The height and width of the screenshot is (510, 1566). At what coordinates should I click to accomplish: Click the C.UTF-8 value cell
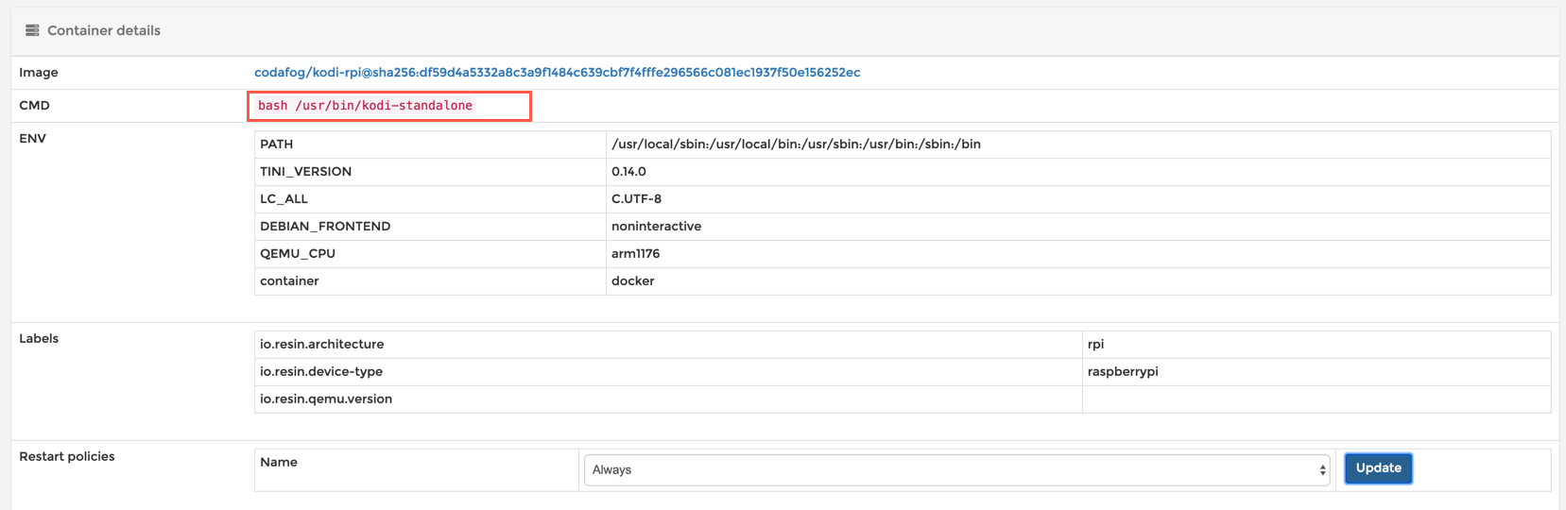(636, 199)
